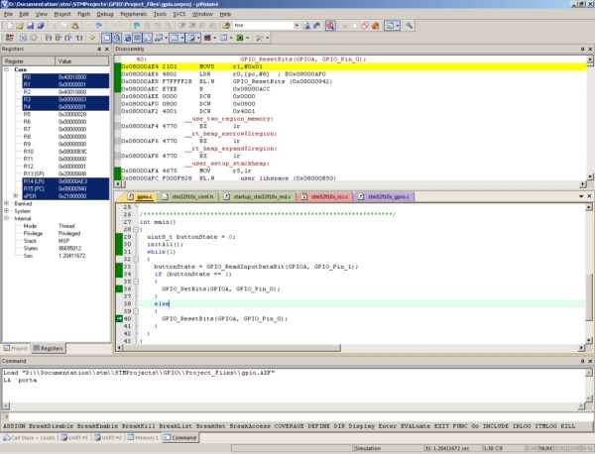Open the Peripherals menu
595x454 pixels.
(x=134, y=14)
